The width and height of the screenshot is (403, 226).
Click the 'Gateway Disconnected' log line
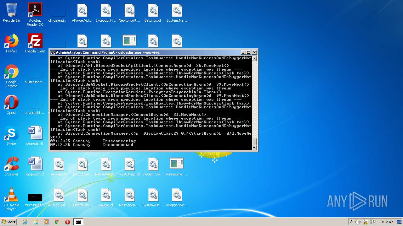point(92,145)
